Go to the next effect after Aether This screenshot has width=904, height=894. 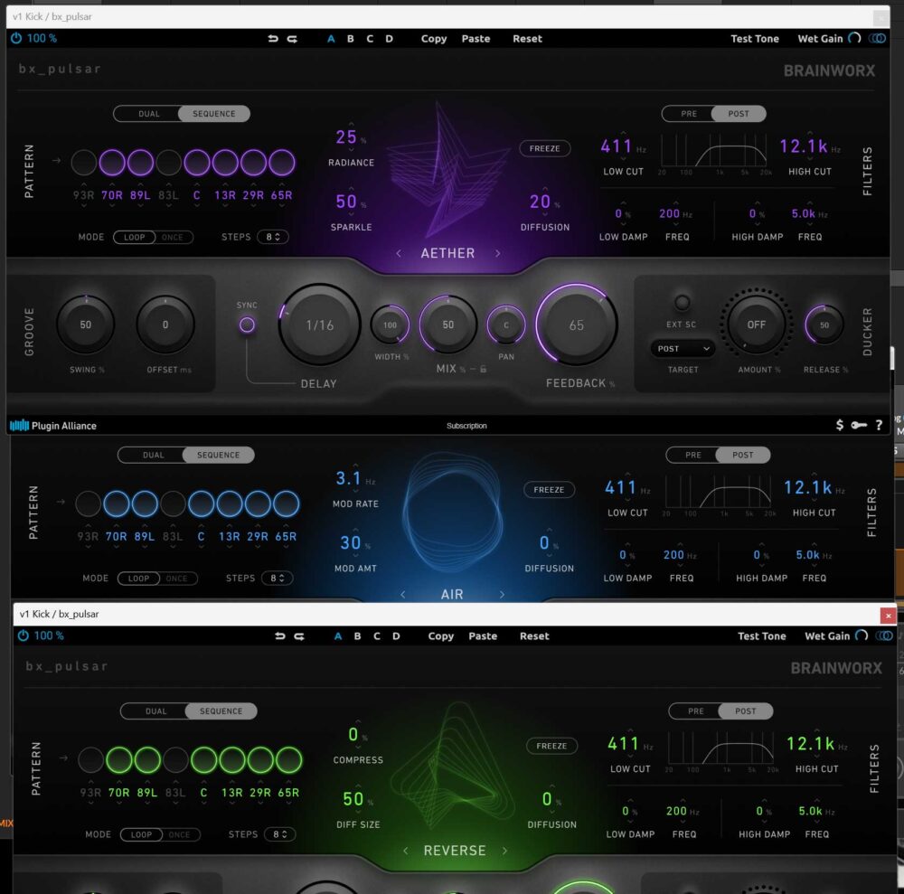click(x=497, y=253)
